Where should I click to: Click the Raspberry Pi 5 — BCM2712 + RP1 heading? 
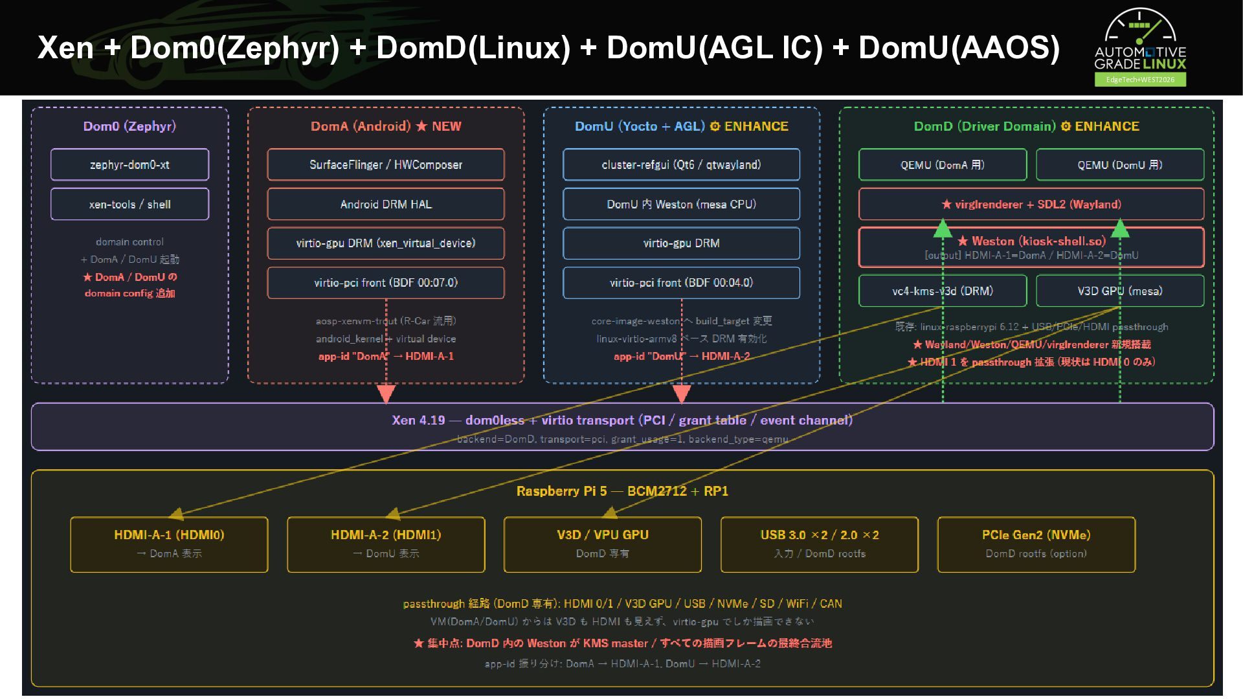[x=622, y=491]
